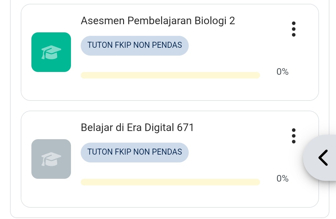The width and height of the screenshot is (336, 219).
Task: Select TUTON FKIP NON PENDAS badge under Asesmen course
Action: click(x=135, y=45)
